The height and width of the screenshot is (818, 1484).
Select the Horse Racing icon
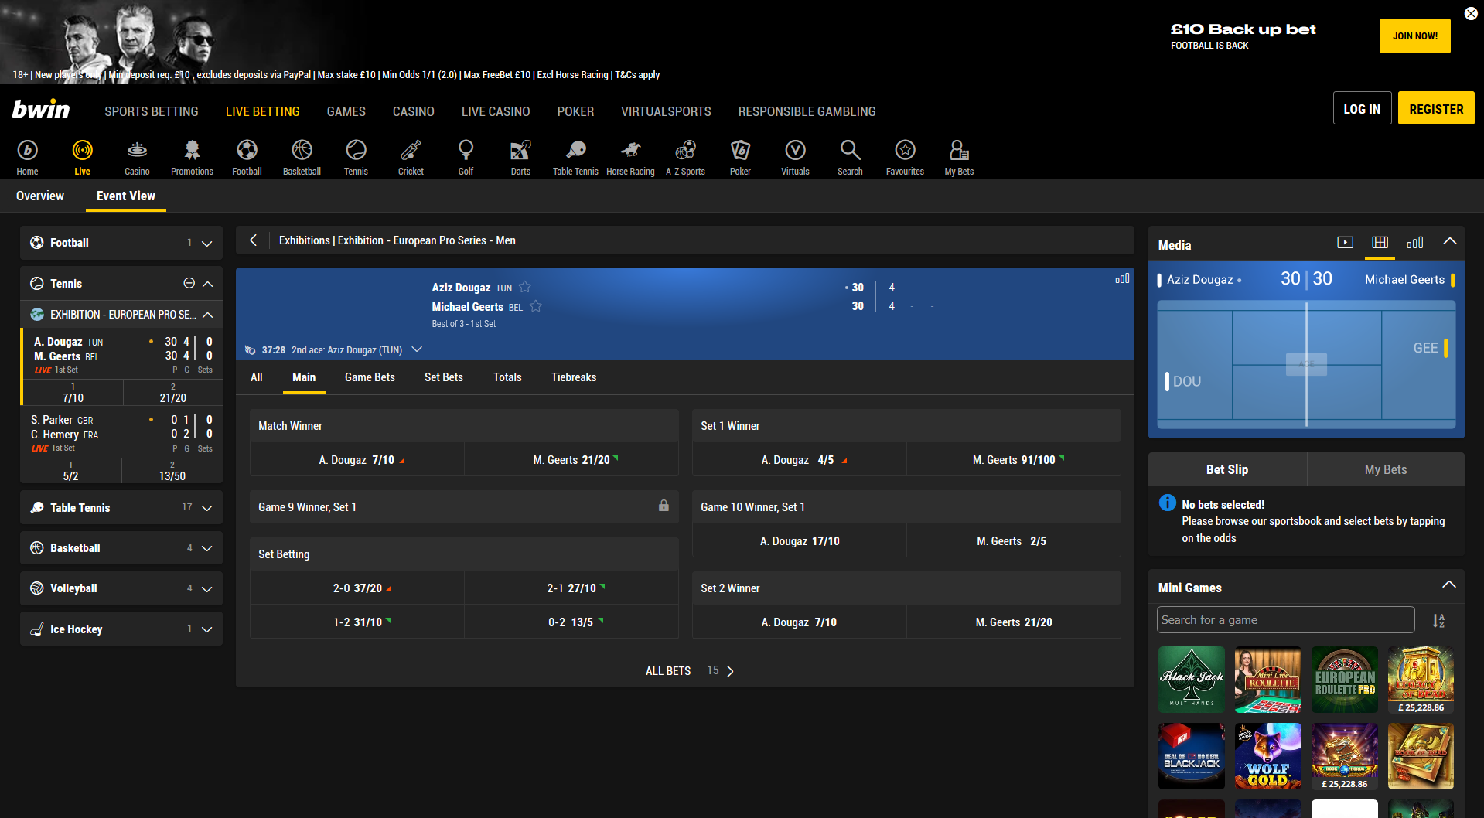click(630, 157)
